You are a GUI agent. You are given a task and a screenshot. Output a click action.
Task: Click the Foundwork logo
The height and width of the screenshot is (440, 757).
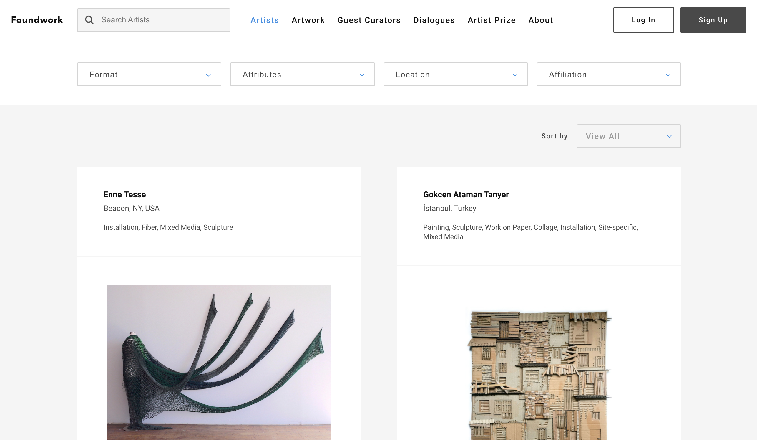[x=37, y=20]
